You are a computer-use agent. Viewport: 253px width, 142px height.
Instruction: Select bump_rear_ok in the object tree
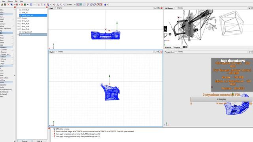point(27,32)
